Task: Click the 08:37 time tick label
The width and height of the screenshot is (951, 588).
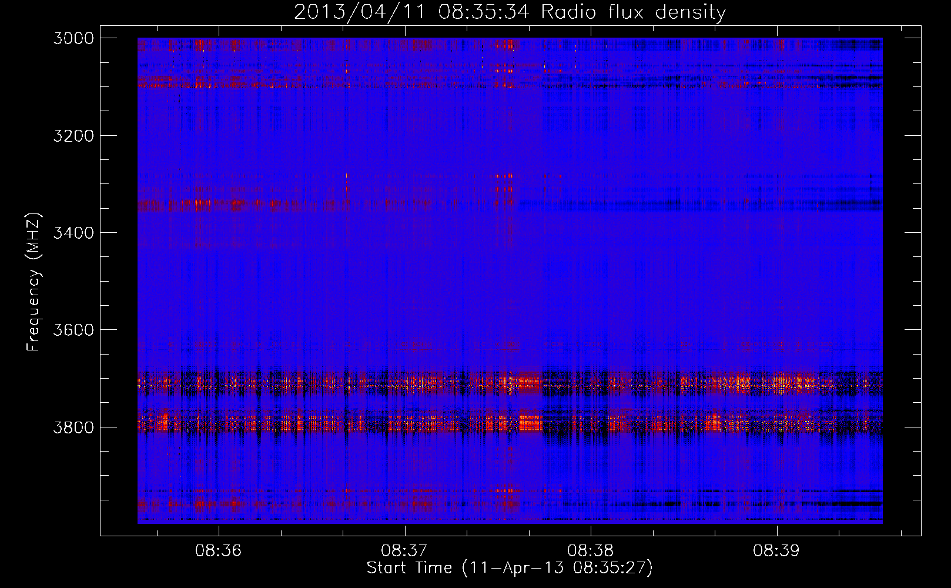Action: coord(404,551)
